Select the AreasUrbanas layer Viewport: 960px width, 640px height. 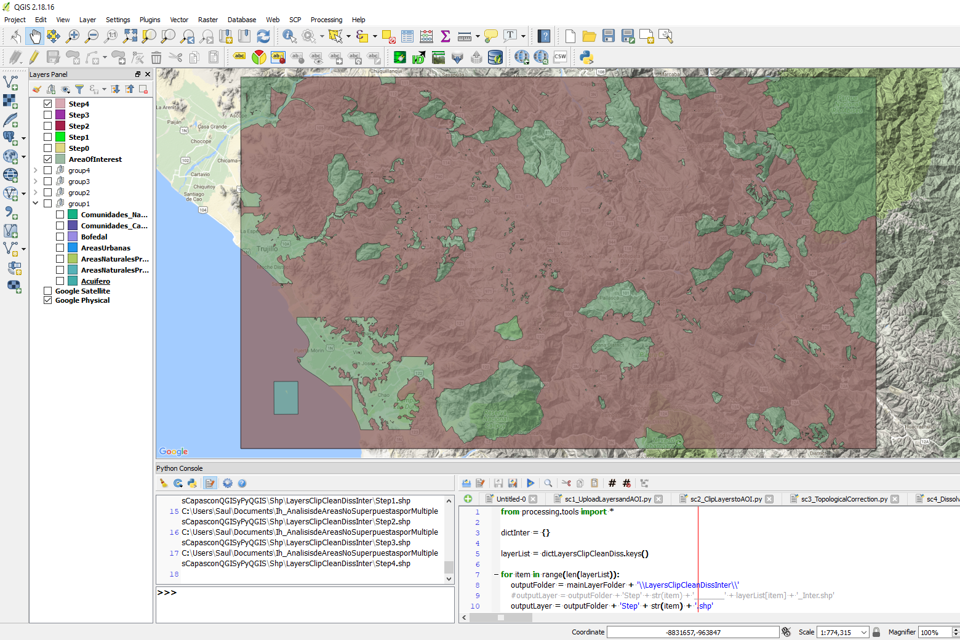click(x=106, y=248)
